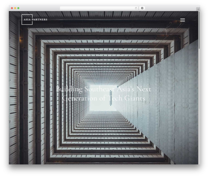Click the Asia Partners logo

click(x=34, y=19)
